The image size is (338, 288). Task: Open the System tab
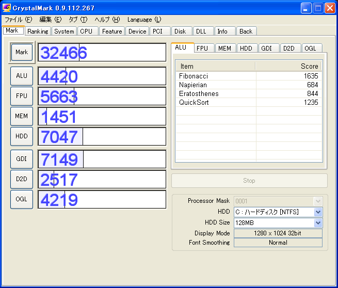pos(64,31)
